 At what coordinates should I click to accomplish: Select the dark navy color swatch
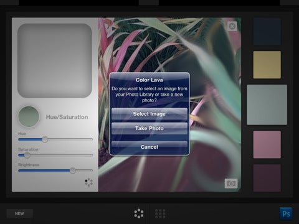267,31
